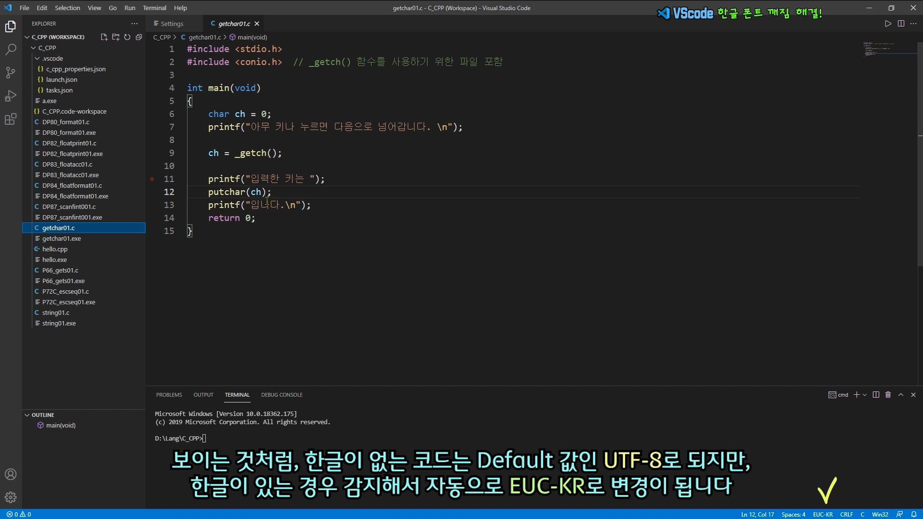923x519 pixels.
Task: Open c_cpp_properties.json file
Action: tap(76, 69)
